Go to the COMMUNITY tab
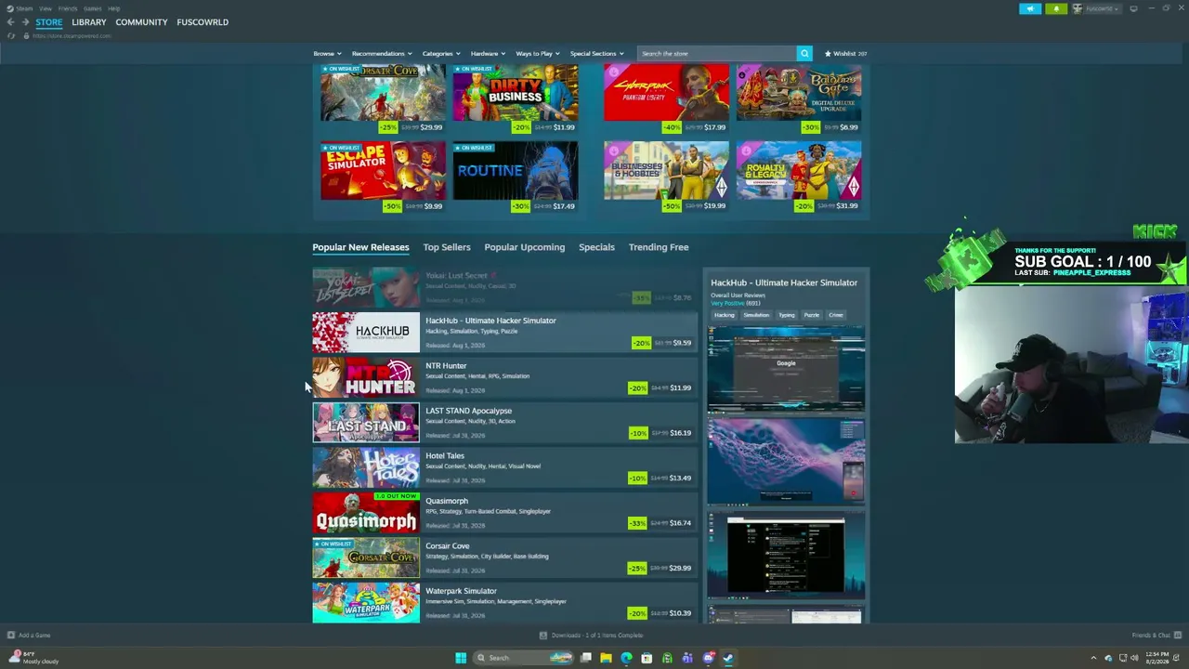Viewport: 1189px width, 669px height. coord(141,22)
